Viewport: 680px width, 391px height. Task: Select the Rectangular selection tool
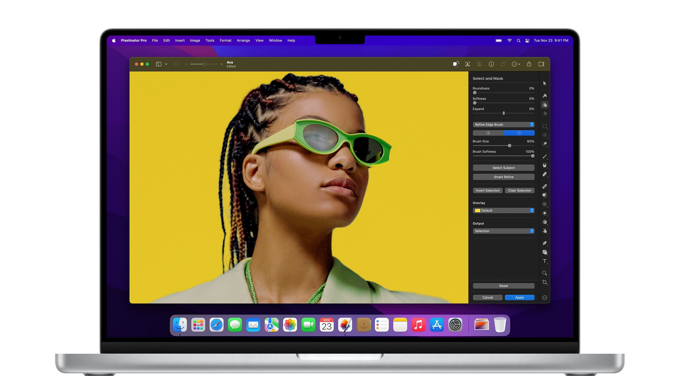point(545,125)
